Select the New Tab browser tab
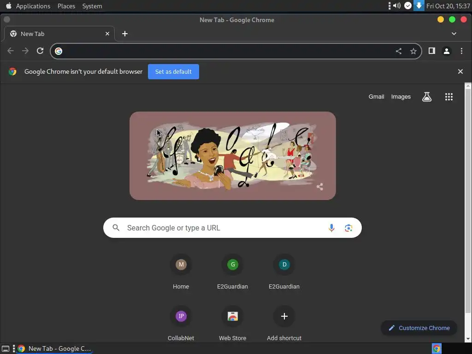Screen dimensions: 472x354 point(59,34)
